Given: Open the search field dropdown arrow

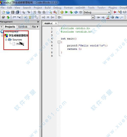Looking at the screenshot, I should coord(93,17).
